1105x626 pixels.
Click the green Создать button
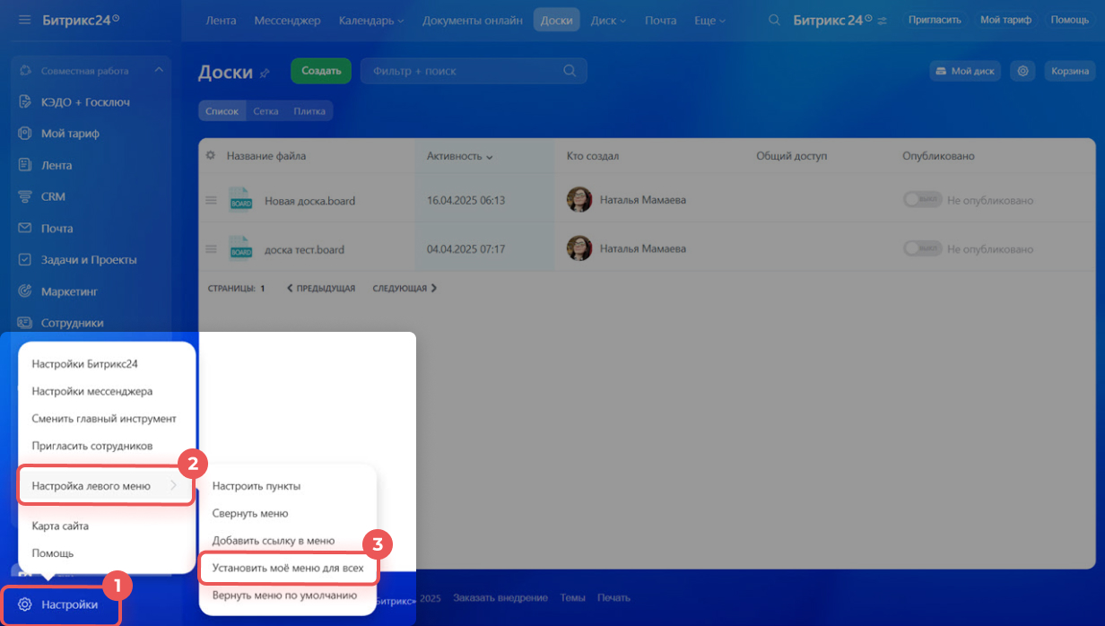[x=321, y=71]
